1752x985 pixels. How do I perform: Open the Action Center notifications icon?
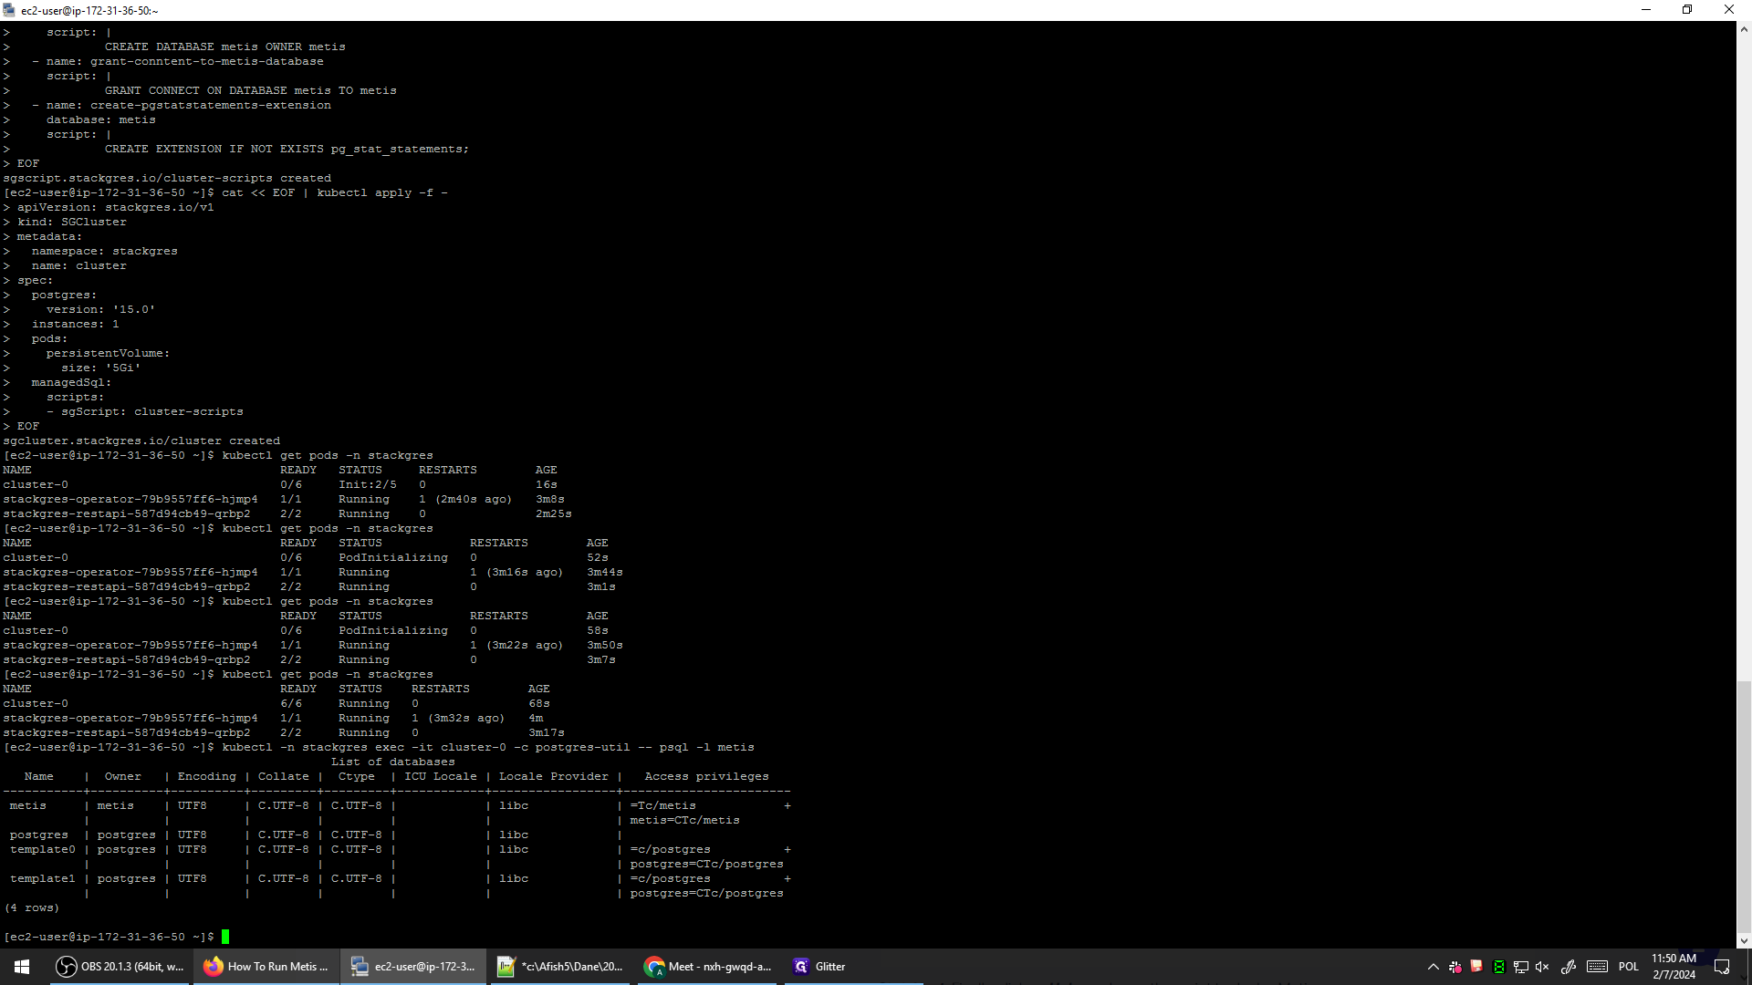pos(1722,967)
